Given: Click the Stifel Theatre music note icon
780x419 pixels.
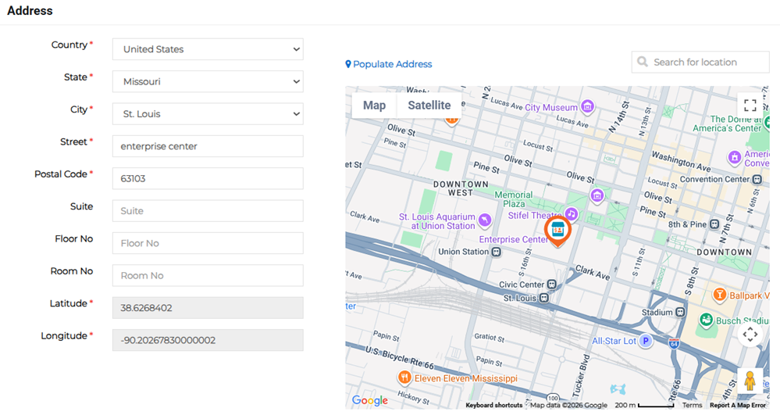Looking at the screenshot, I should (x=572, y=214).
